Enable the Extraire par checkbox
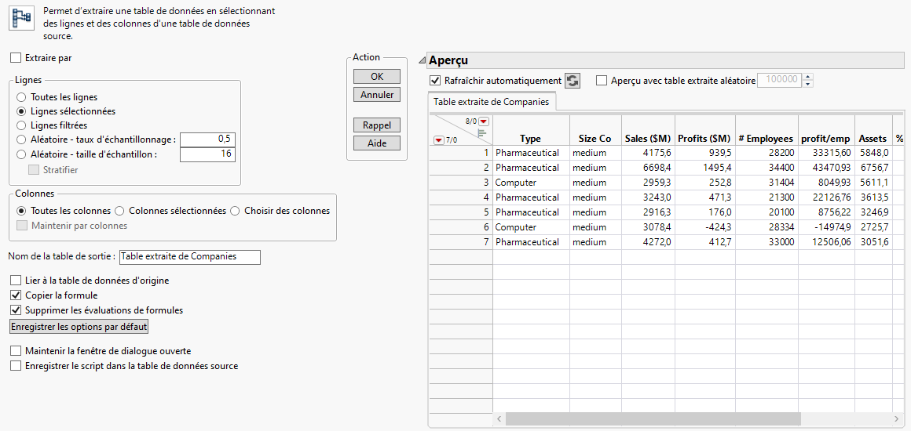Viewport: 911px width, 431px height. [x=16, y=58]
